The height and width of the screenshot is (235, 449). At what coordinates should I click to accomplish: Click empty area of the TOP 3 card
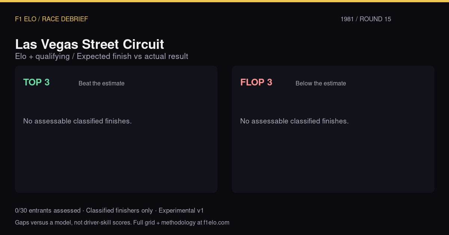116,160
